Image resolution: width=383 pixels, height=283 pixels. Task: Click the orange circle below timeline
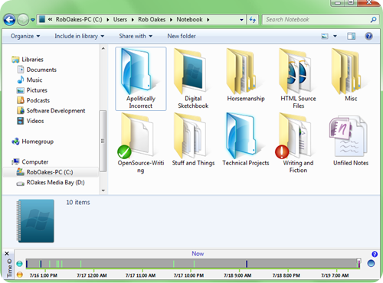coord(19,275)
